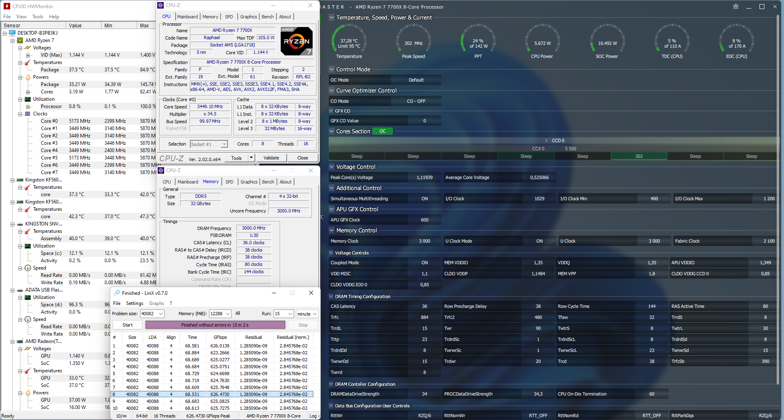Click the Validate button in CPU-Z
Screen dimensions: 784x420
click(x=271, y=158)
